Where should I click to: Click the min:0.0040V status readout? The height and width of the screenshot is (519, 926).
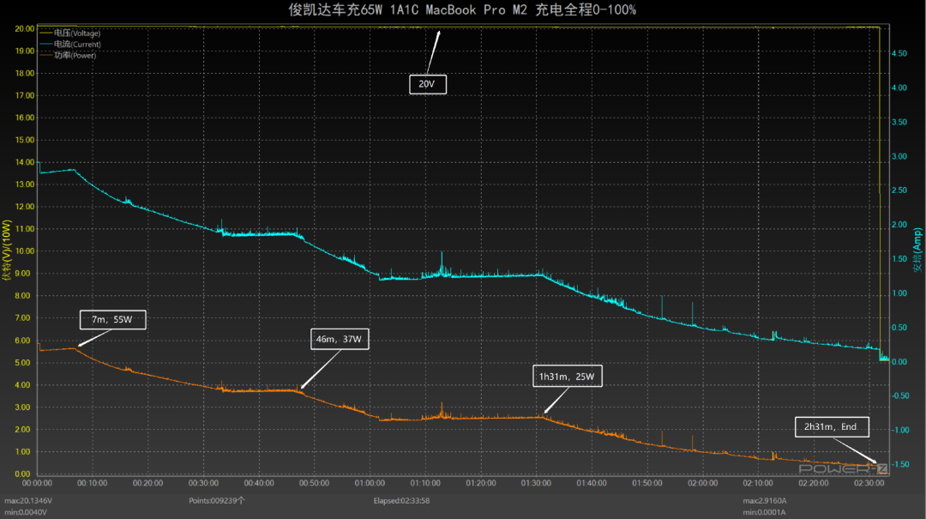26,512
